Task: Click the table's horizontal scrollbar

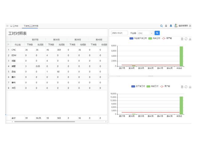Action: pos(43,122)
